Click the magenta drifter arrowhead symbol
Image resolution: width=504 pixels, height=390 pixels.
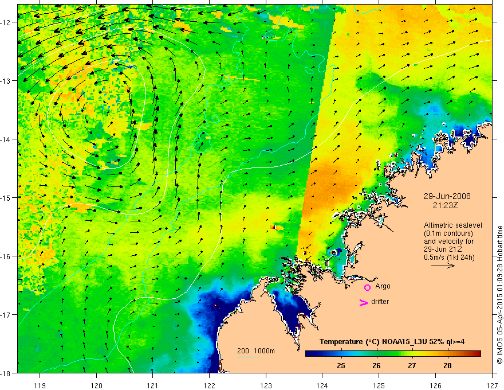[x=364, y=303]
